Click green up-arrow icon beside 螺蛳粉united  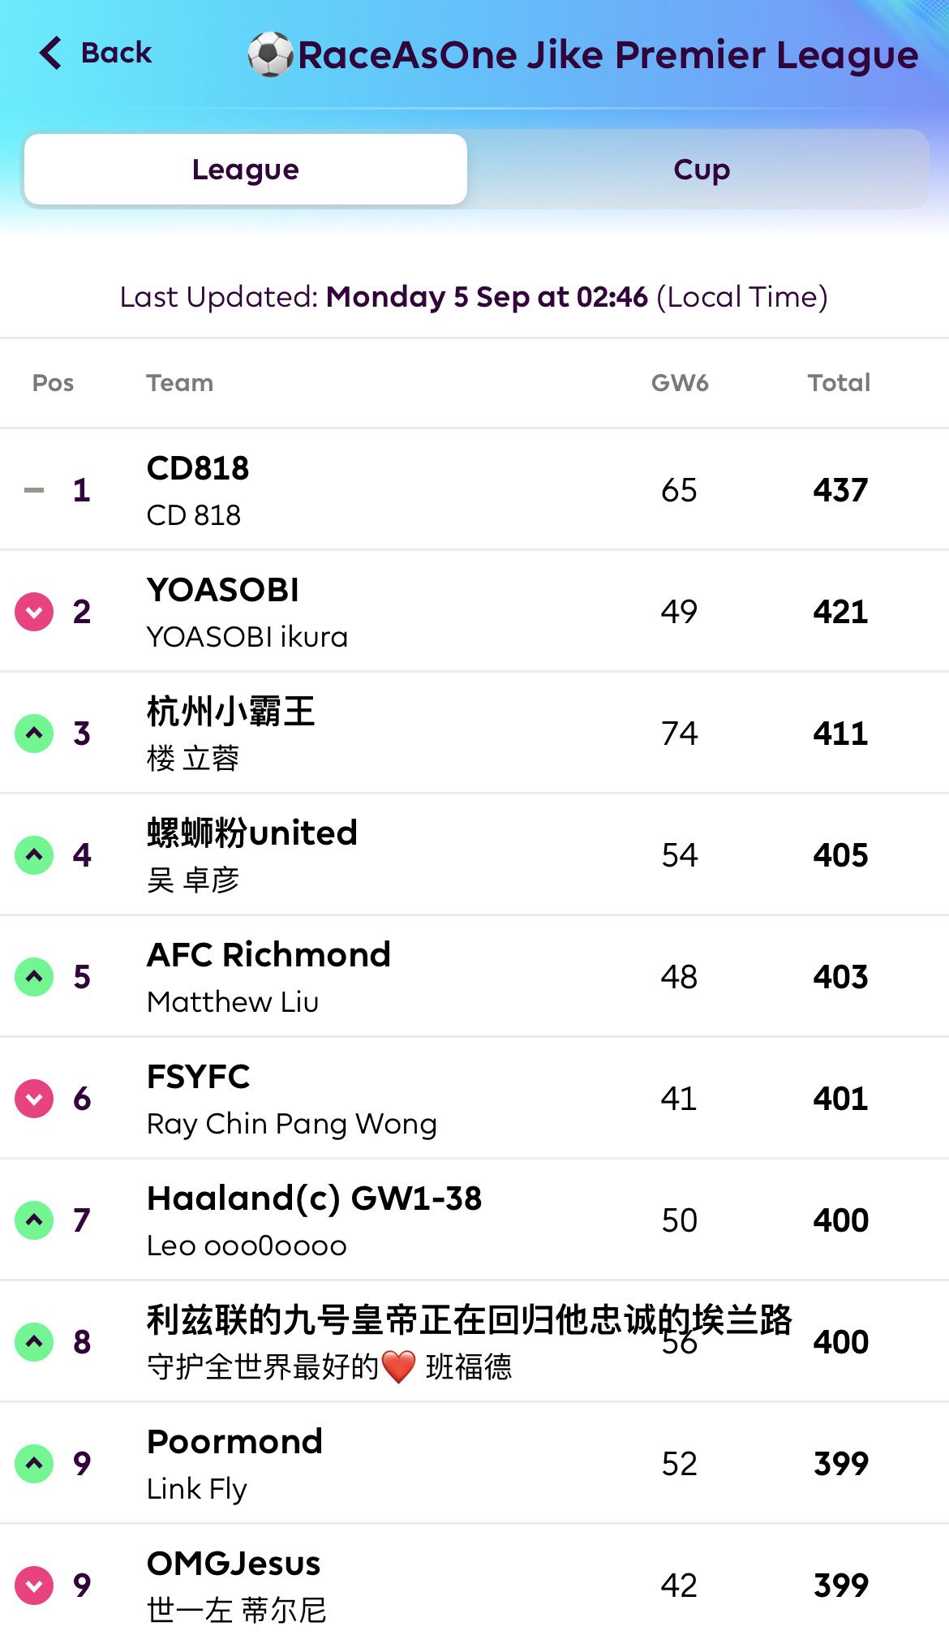click(x=34, y=855)
